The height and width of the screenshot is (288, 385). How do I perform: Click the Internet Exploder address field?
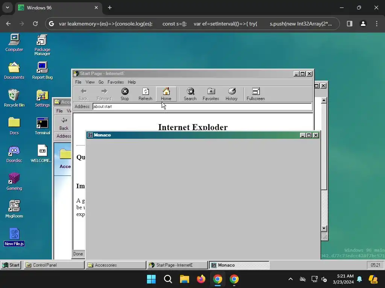[202, 106]
